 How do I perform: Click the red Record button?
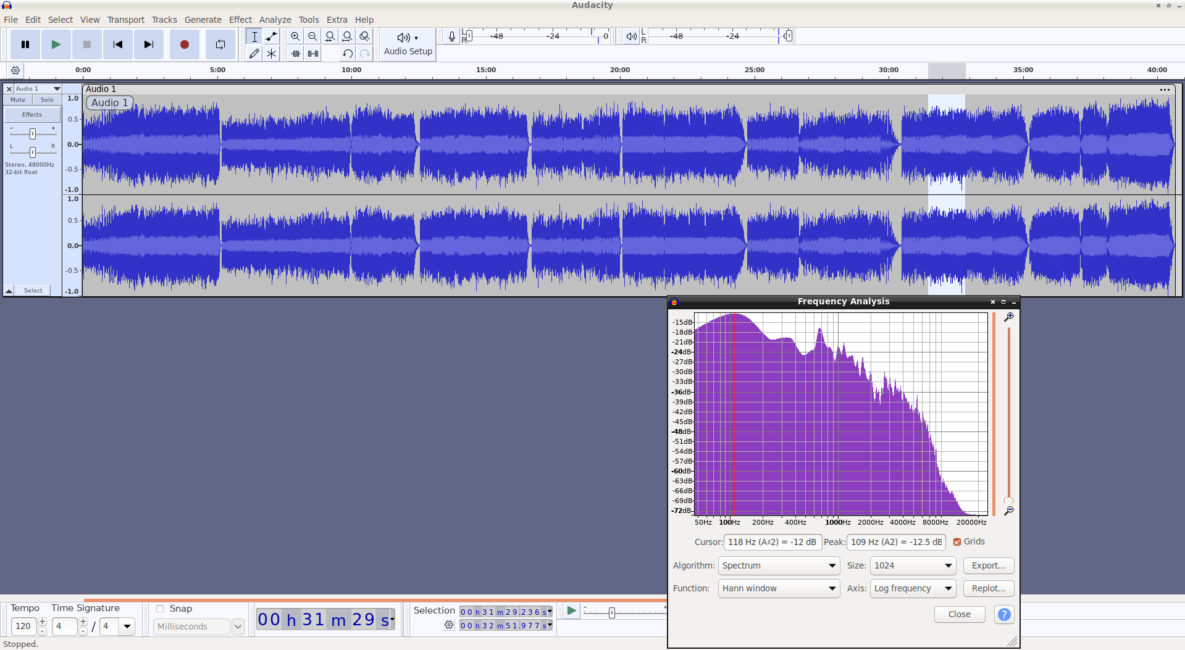tap(185, 44)
